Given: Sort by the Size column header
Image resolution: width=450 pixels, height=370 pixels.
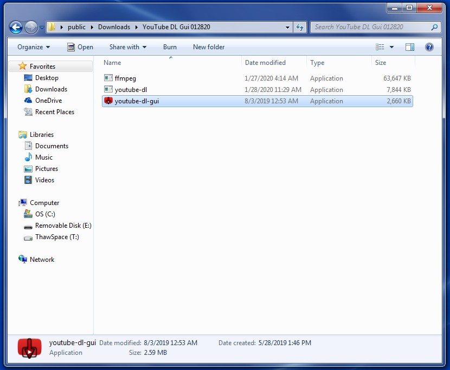Looking at the screenshot, I should click(x=393, y=62).
